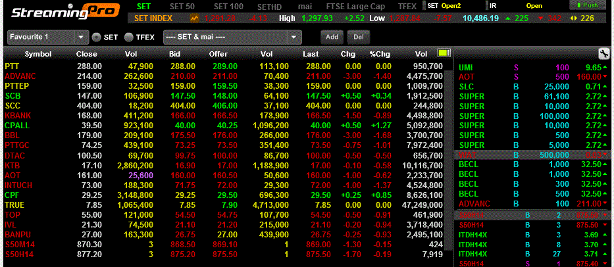This screenshot has width=614, height=267.
Task: Click market value 10,486.19
Action: point(481,18)
